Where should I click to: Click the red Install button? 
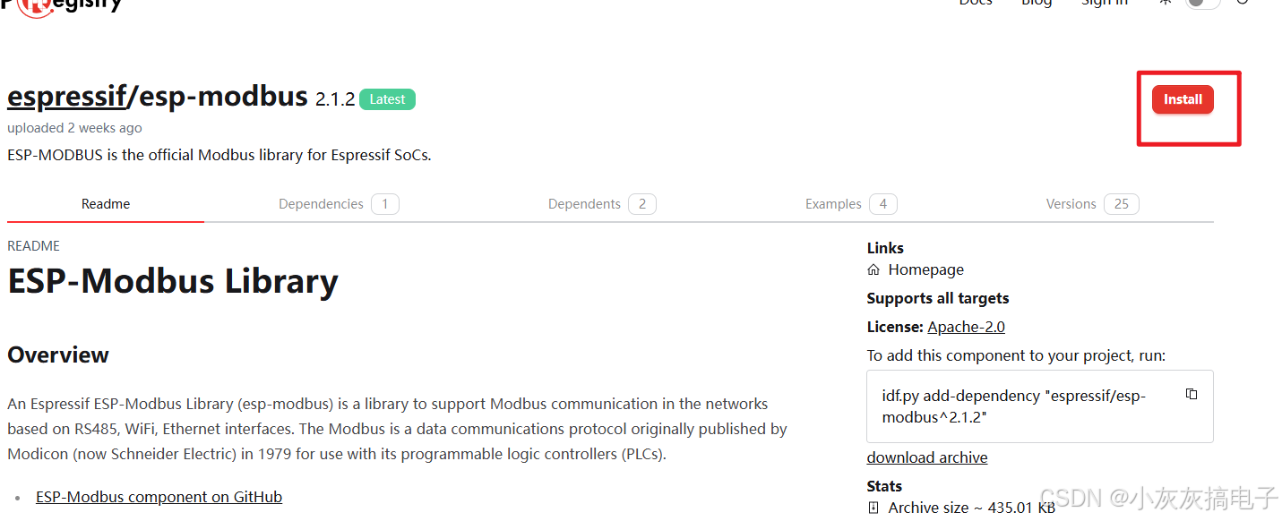(1183, 99)
